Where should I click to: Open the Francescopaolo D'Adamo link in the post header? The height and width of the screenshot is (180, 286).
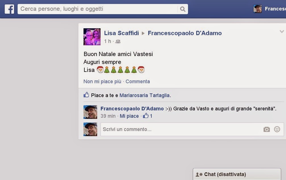pos(185,33)
